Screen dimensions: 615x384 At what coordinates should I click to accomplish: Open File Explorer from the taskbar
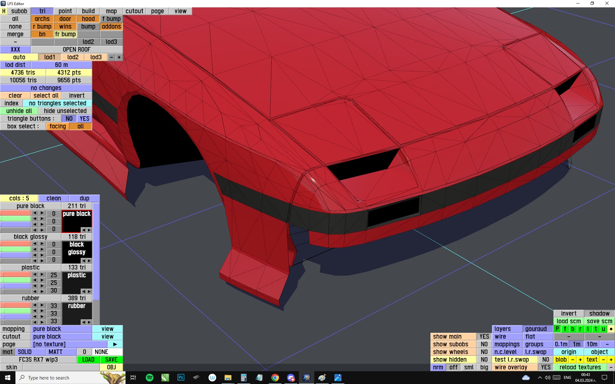tap(228, 378)
